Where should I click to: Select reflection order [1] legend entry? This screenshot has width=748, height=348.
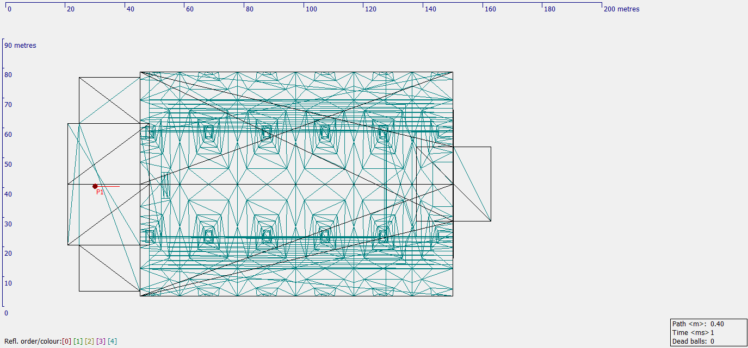tap(78, 341)
